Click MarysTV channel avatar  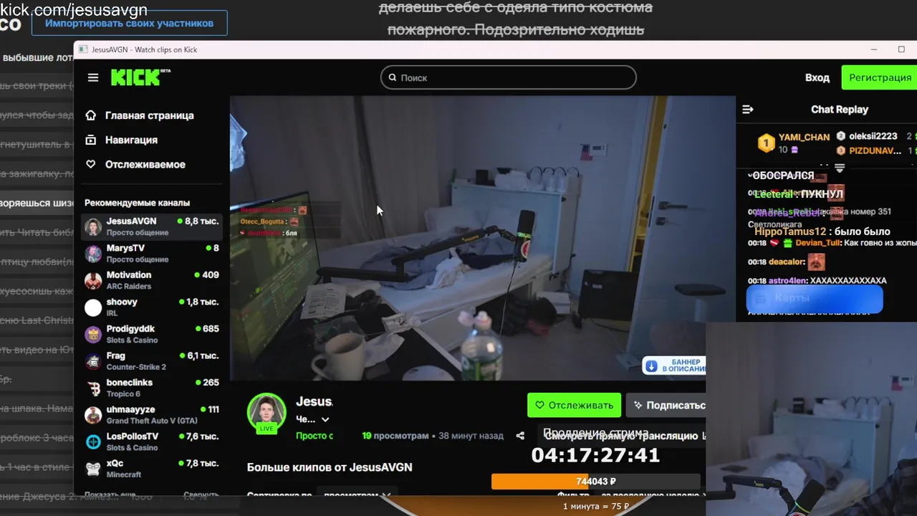[x=93, y=254]
